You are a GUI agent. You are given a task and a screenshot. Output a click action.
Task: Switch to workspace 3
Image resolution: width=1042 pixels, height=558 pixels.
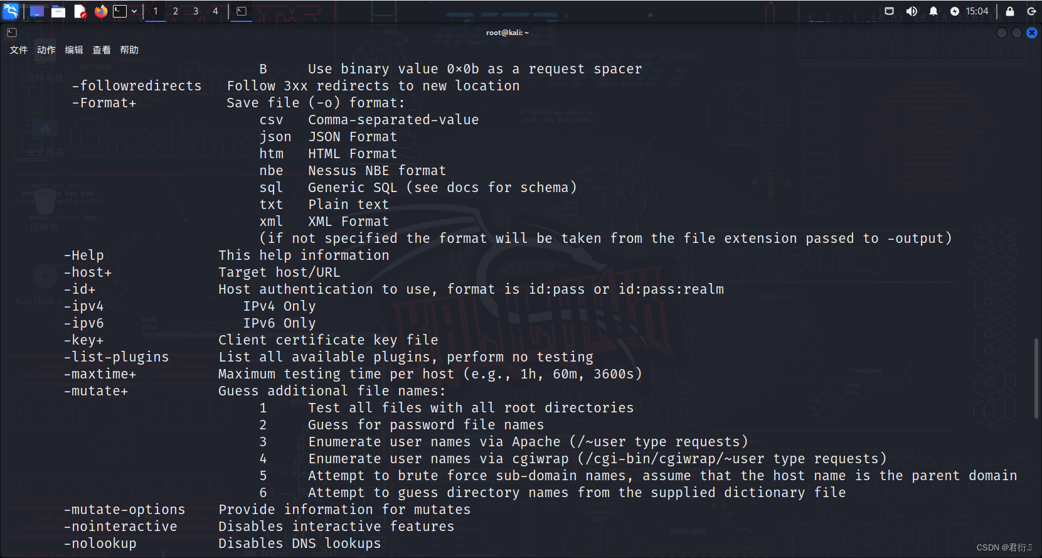click(x=196, y=11)
